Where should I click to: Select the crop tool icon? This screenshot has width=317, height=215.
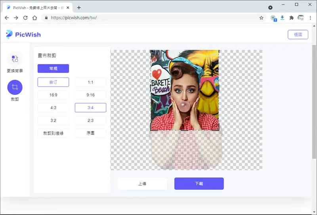click(x=15, y=87)
